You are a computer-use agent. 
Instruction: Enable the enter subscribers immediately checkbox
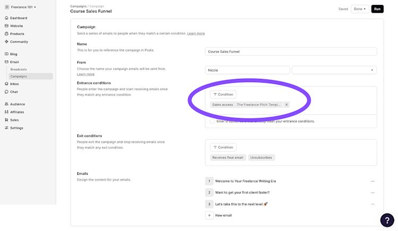pos(212,121)
